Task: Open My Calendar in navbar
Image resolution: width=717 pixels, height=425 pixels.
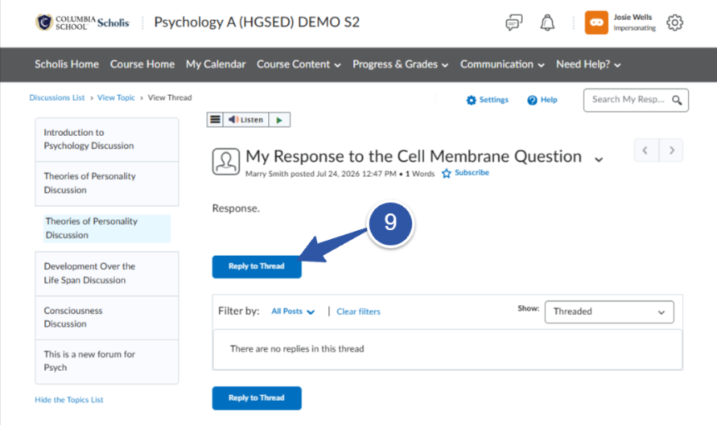Action: coord(216,64)
